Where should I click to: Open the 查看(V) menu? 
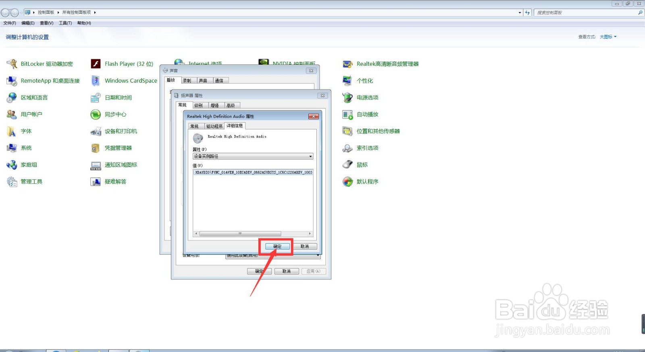47,23
